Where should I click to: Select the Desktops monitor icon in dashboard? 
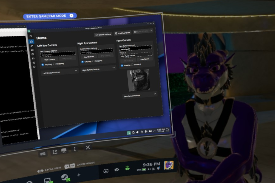47,180
